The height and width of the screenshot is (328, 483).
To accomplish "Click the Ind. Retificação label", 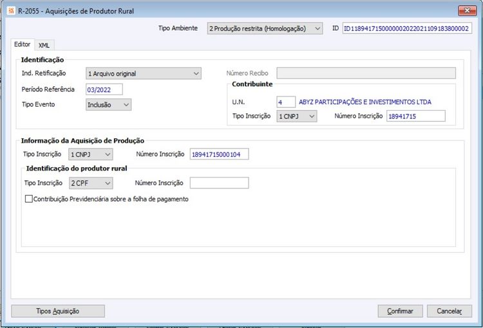I will point(44,73).
